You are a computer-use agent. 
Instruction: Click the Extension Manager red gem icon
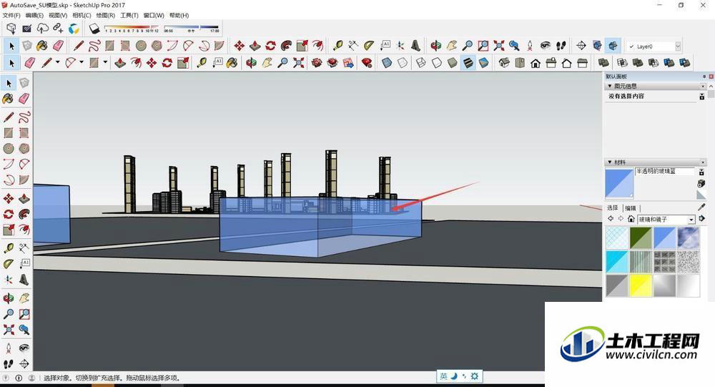tap(366, 62)
